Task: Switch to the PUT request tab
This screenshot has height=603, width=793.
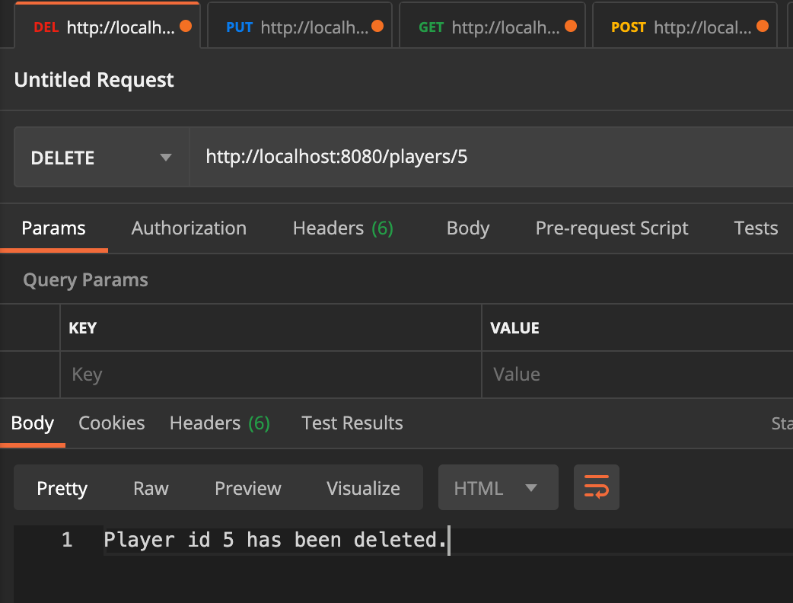Action: point(298,27)
